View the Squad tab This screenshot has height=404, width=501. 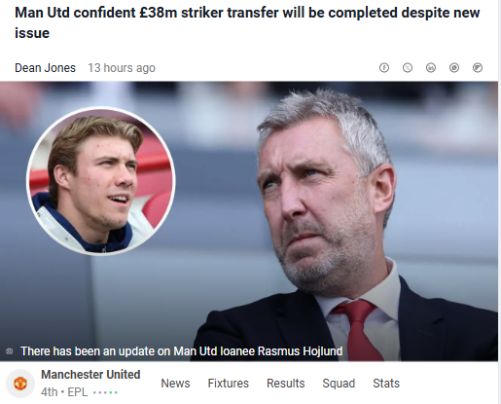(x=339, y=384)
